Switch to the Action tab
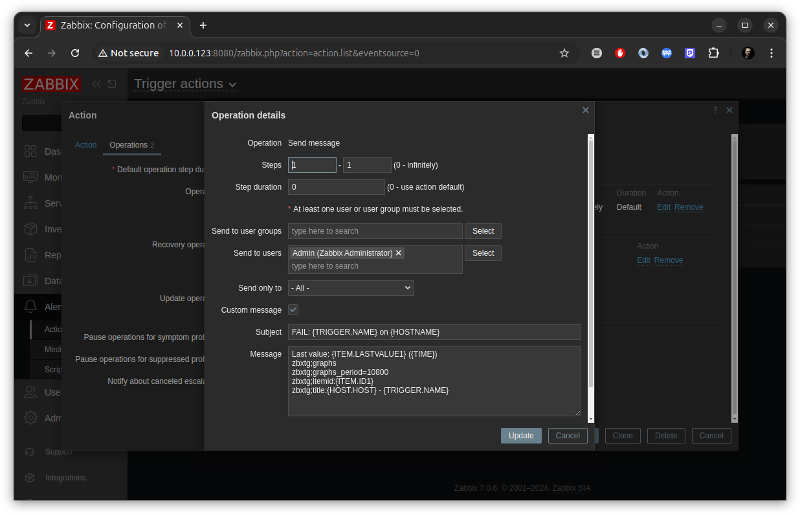The height and width of the screenshot is (516, 800). click(x=85, y=145)
